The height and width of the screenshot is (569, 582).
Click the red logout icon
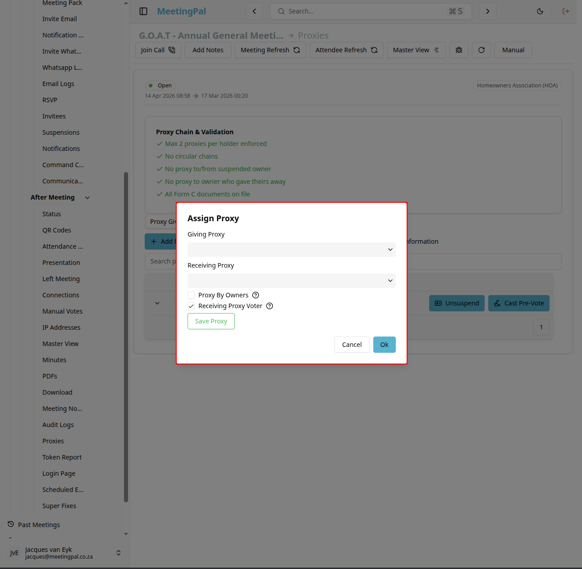(566, 11)
